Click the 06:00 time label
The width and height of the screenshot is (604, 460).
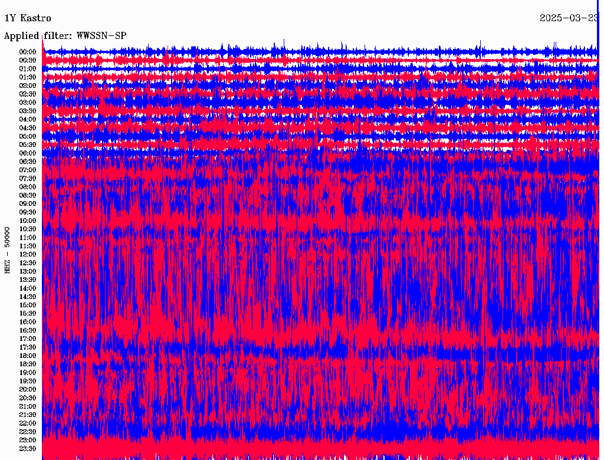28,153
